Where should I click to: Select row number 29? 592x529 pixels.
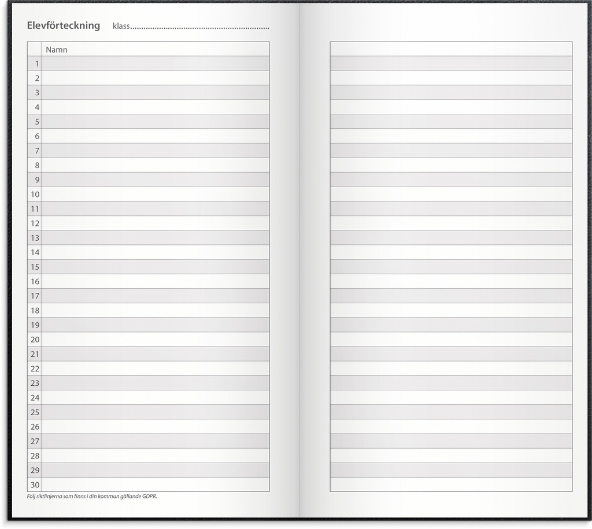coord(148,470)
